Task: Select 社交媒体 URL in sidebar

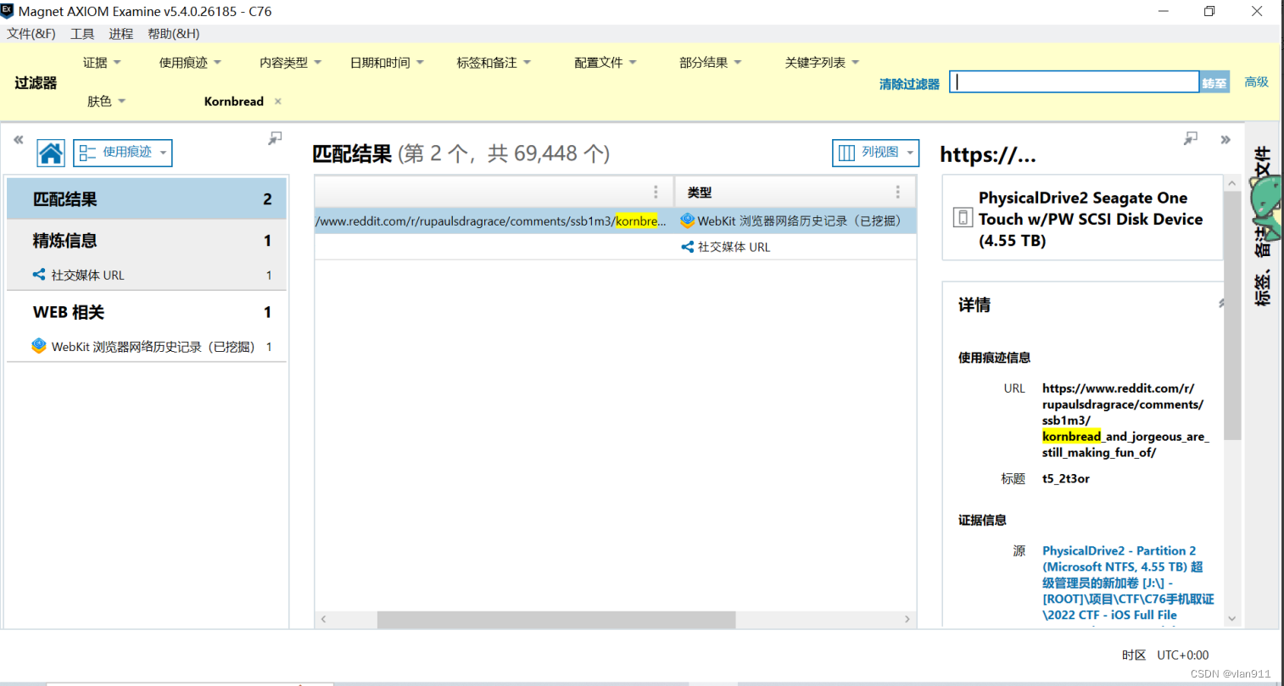Action: 147,275
